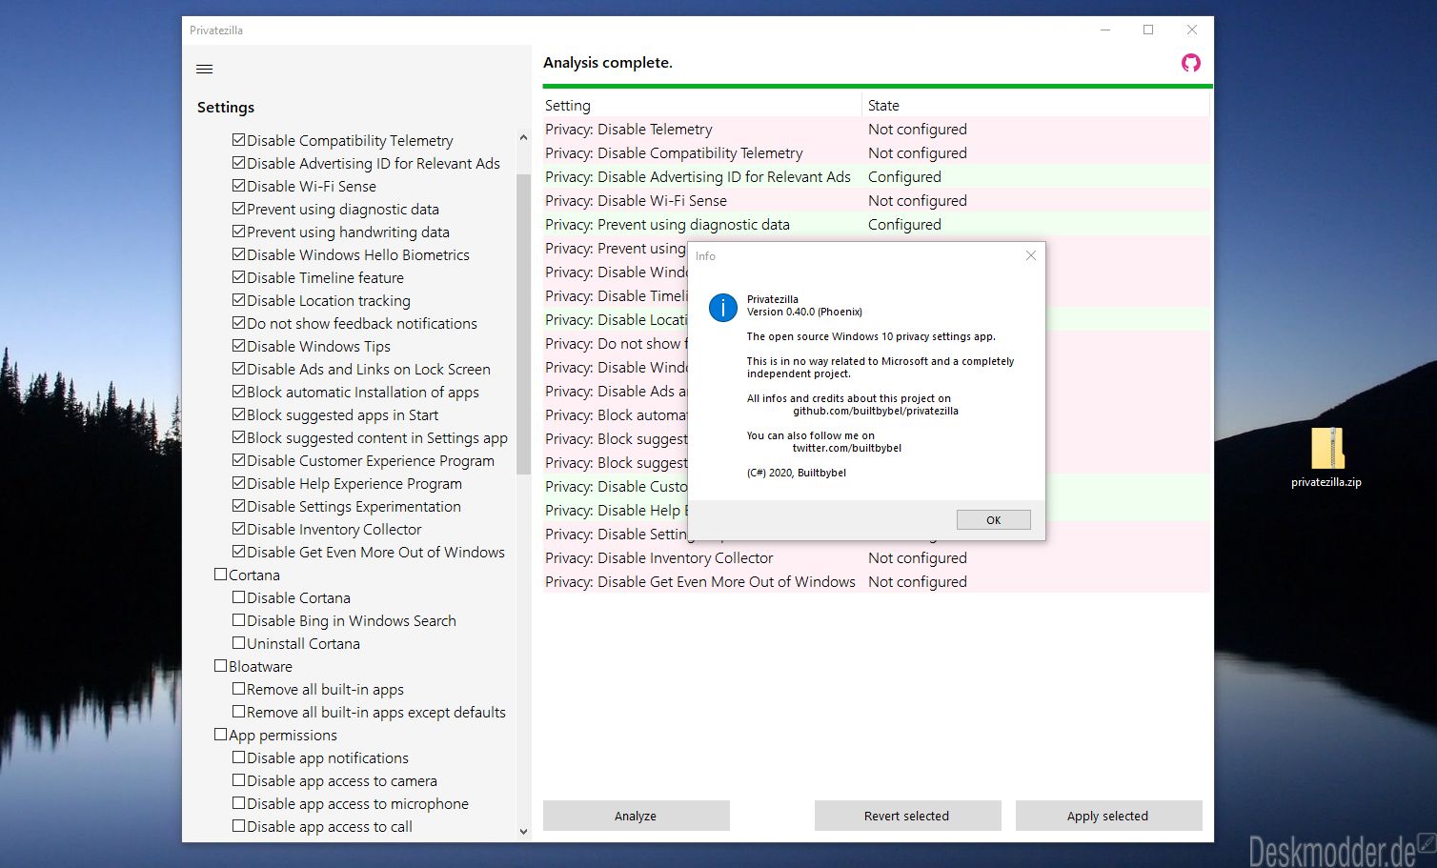The height and width of the screenshot is (868, 1437).
Task: Click twitter.com/builtbybel text in dialog
Action: [847, 448]
